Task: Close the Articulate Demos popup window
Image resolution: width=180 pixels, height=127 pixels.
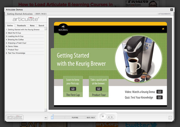Action: click(x=172, y=10)
